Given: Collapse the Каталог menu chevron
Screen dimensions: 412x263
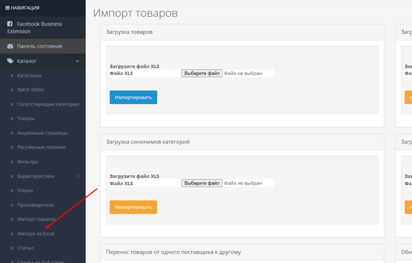Looking at the screenshot, I should 78,61.
